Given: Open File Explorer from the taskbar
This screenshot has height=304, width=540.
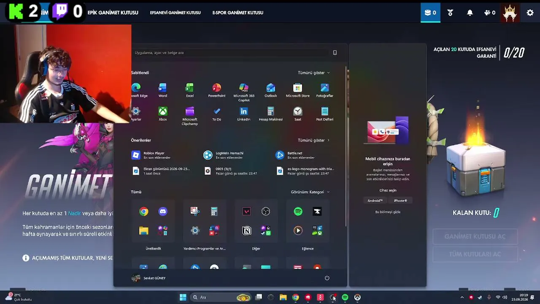Looking at the screenshot, I should [x=283, y=297].
